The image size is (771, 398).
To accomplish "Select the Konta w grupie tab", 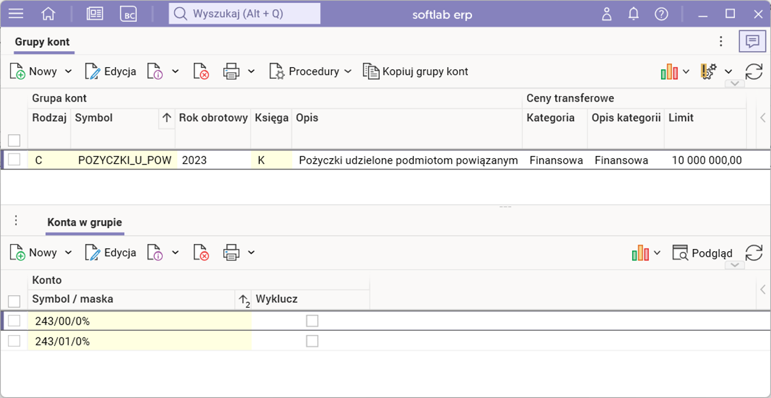I will point(85,223).
